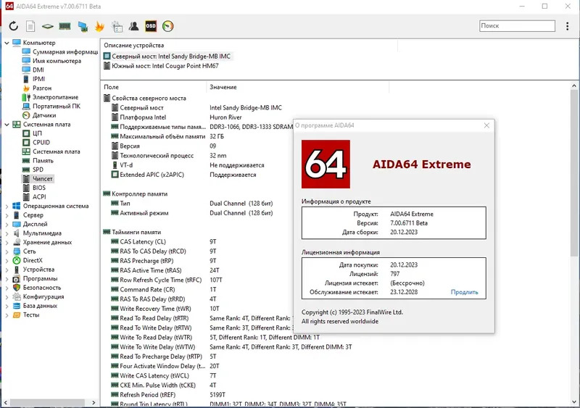Click the Тесты icon in sidebar
The height and width of the screenshot is (408, 580).
pyautogui.click(x=16, y=315)
